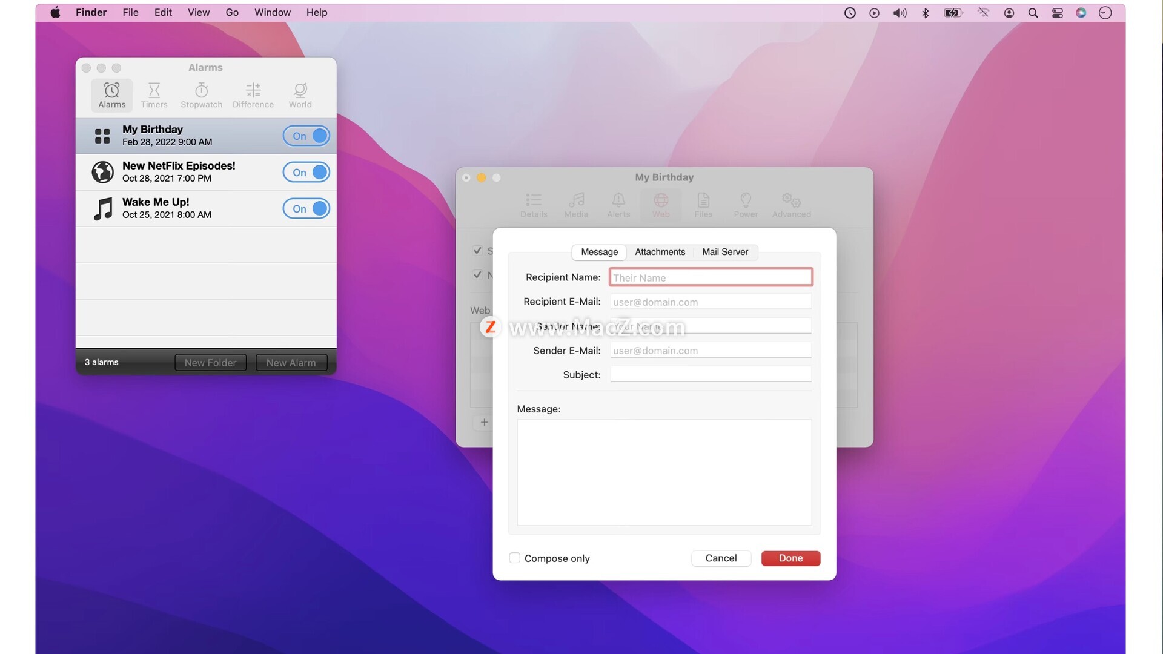Screen dimensions: 1163x654
Task: Open the Go menu
Action: pyautogui.click(x=232, y=12)
